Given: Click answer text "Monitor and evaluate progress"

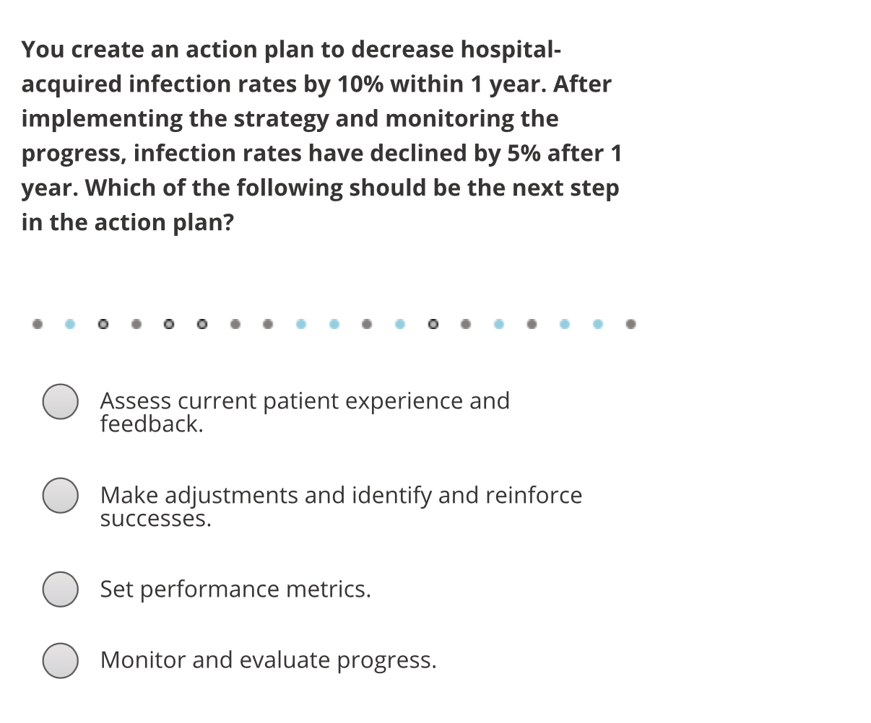Looking at the screenshot, I should tap(269, 660).
